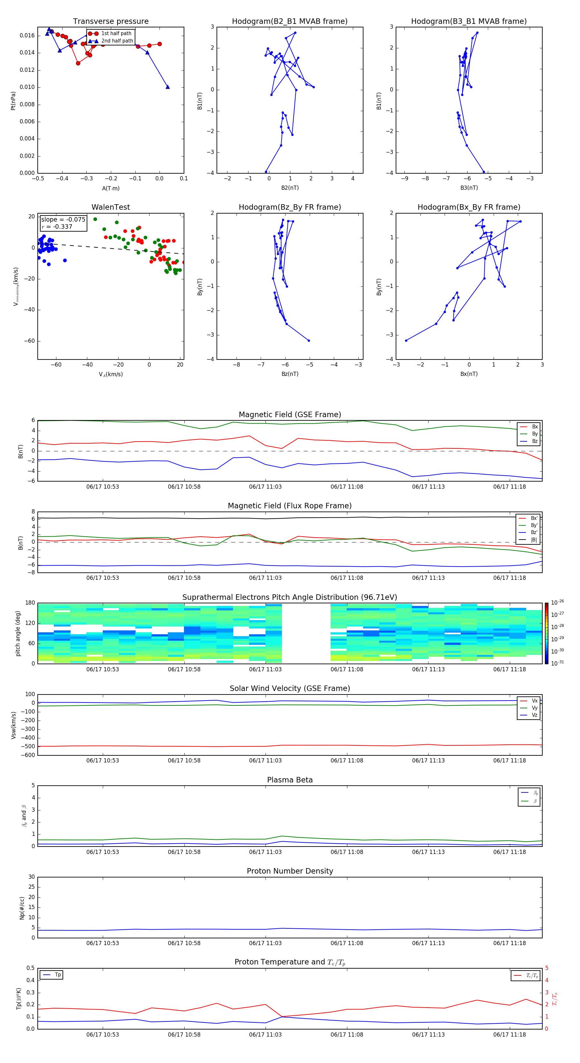Image resolution: width=580 pixels, height=1063 pixels.
Task: Click 'Np(#/cc)' axis label
Action: click(x=22, y=908)
